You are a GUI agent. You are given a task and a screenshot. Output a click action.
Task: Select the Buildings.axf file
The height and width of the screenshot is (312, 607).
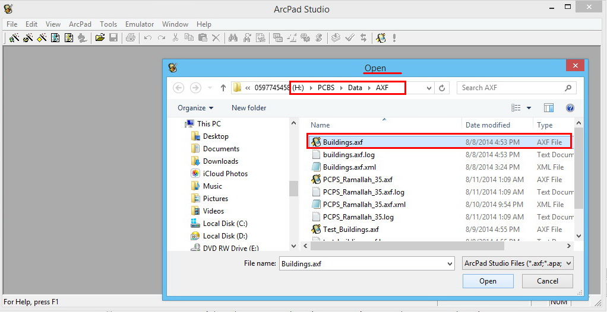click(x=440, y=142)
